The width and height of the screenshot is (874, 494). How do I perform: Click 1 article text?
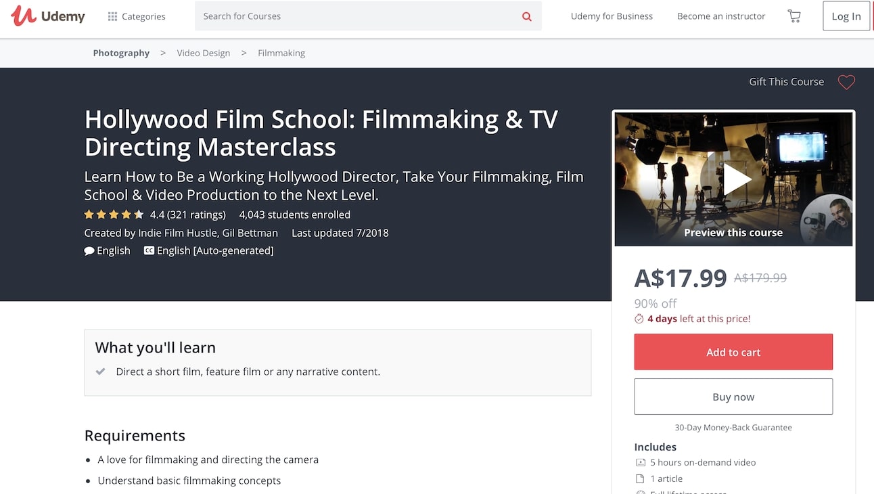point(666,478)
